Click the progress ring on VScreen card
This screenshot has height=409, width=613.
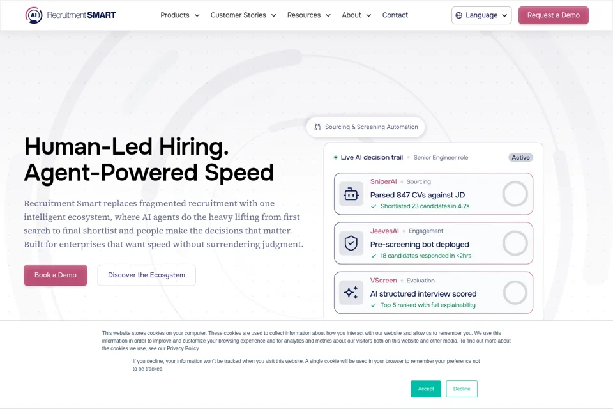[515, 292]
